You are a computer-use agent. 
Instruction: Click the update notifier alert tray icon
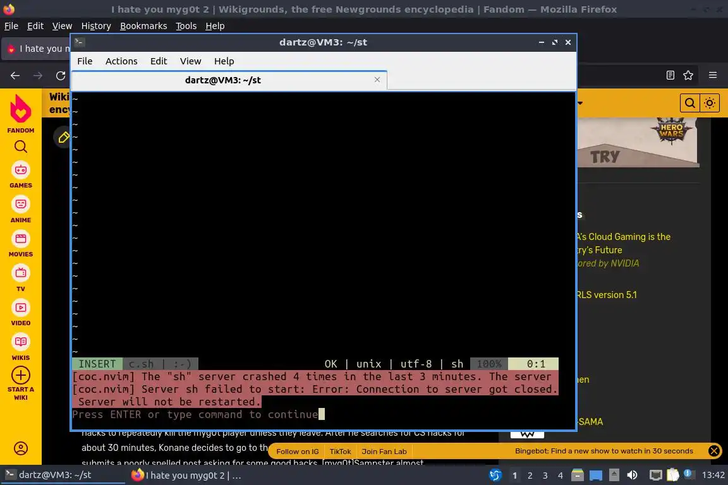coord(689,474)
